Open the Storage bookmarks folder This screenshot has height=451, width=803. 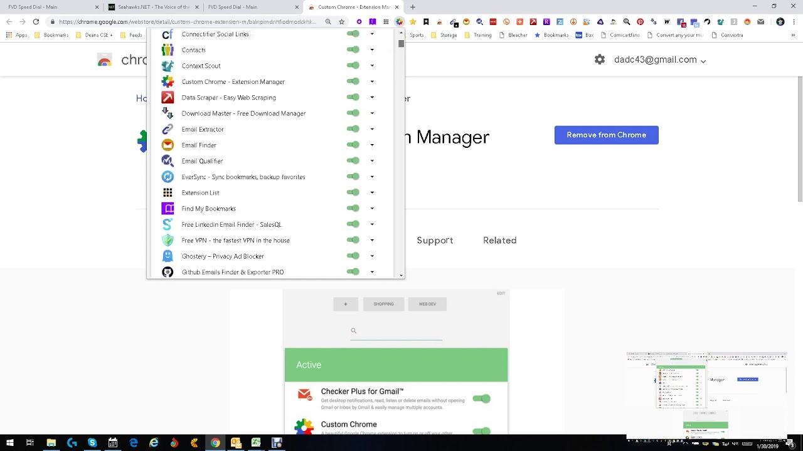444,35
